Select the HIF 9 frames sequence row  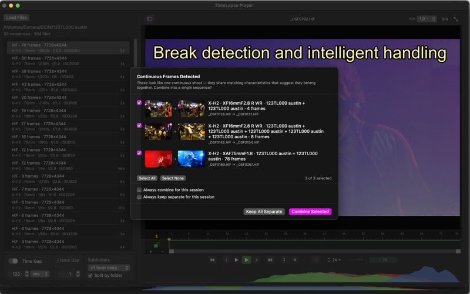[68, 179]
